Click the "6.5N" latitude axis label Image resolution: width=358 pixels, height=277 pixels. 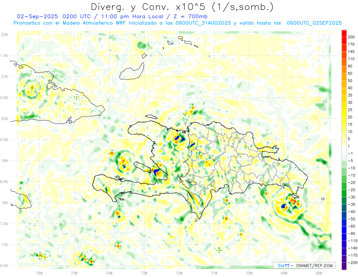[x=4, y=266]
